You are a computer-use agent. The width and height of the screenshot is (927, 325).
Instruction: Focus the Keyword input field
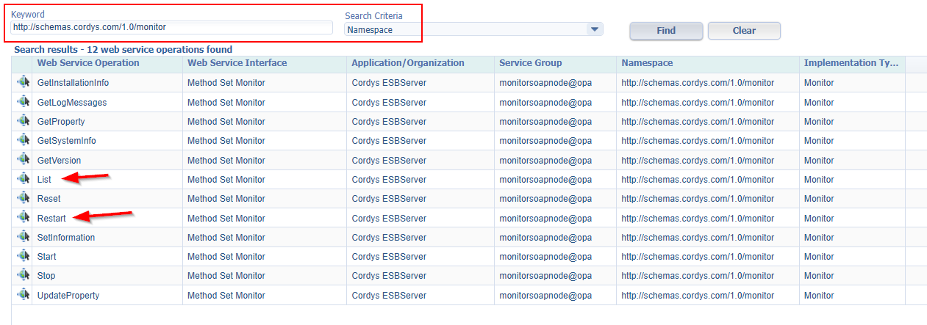click(x=172, y=27)
